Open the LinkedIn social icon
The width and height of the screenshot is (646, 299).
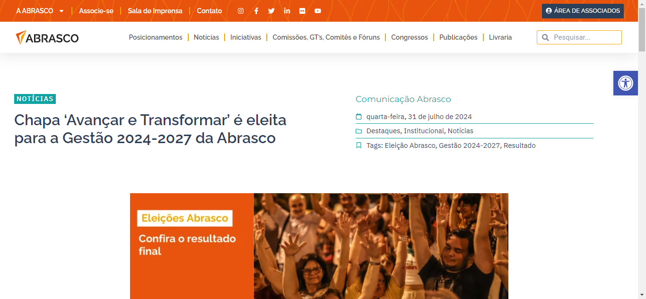(287, 11)
